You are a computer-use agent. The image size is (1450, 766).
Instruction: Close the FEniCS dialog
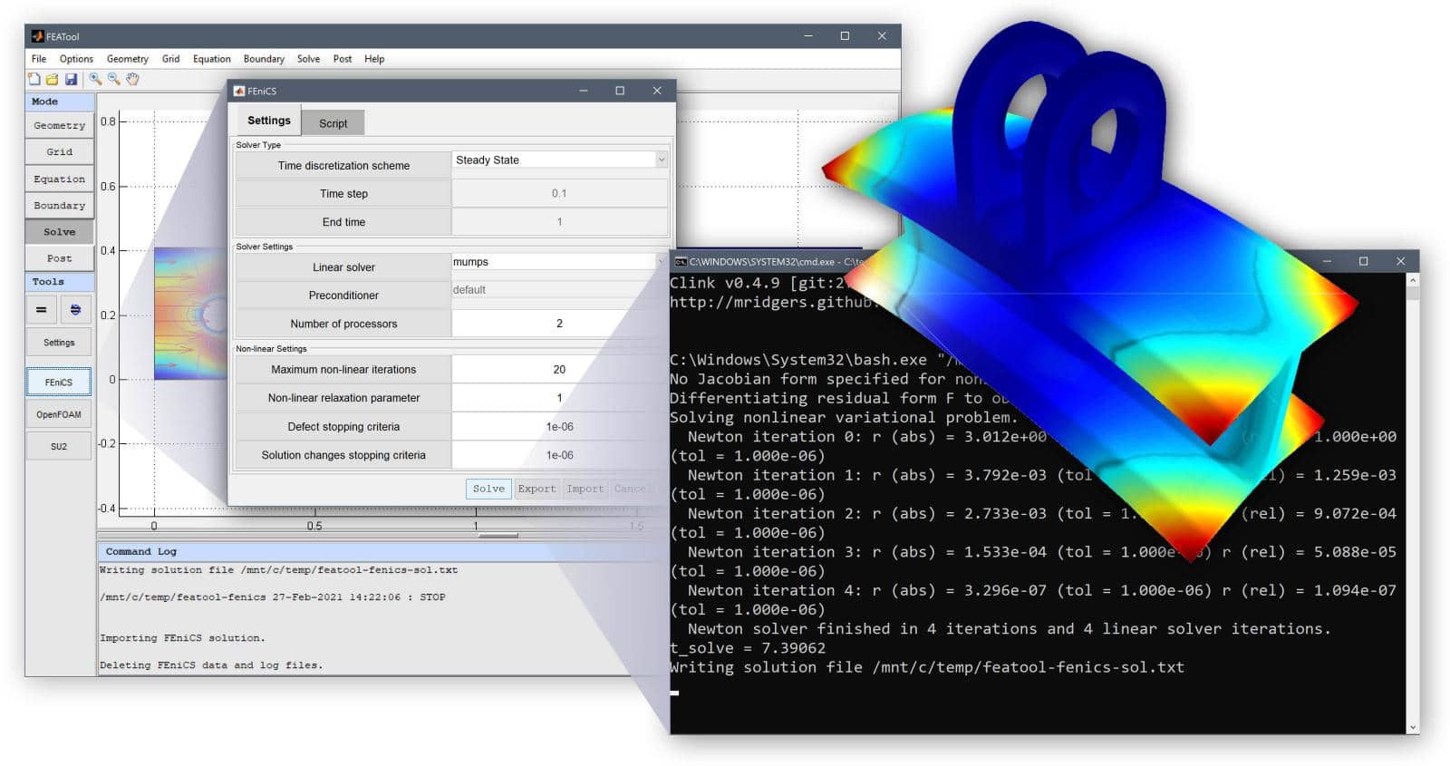pos(657,91)
